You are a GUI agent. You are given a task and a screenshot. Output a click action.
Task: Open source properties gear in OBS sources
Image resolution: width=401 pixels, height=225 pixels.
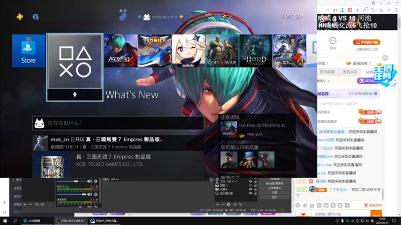pyautogui.click(x=229, y=204)
